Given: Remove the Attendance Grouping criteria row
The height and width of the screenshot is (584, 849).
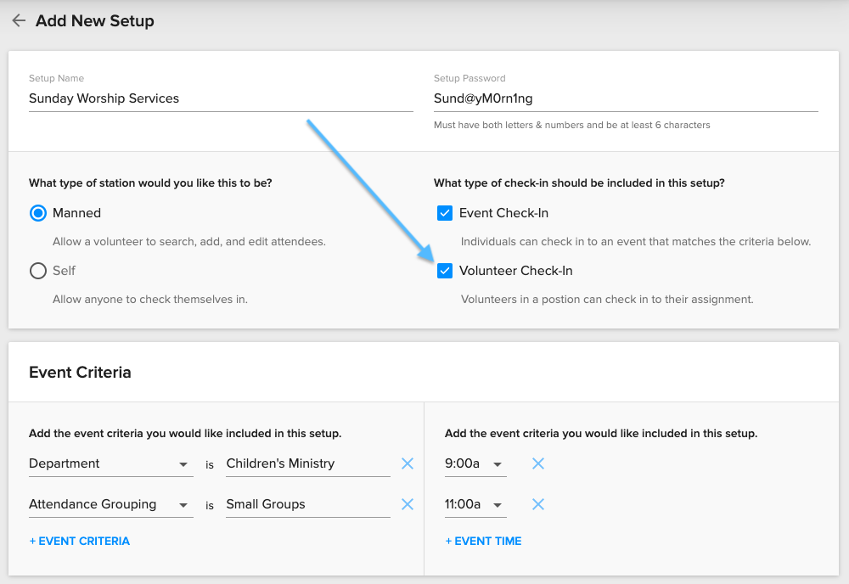Looking at the screenshot, I should (407, 504).
